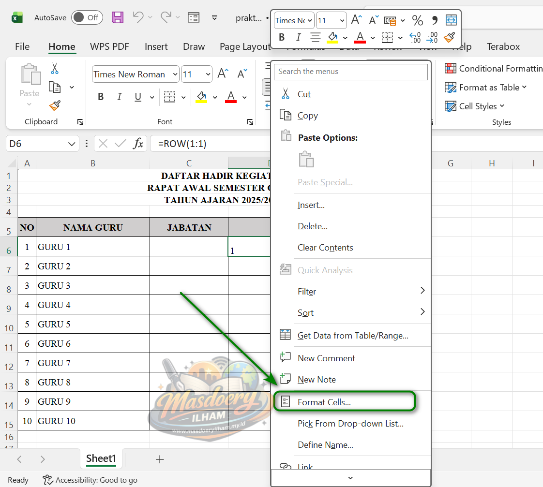543x487 pixels.
Task: Click Merge and Center in mini toolbar
Action: click(x=451, y=20)
